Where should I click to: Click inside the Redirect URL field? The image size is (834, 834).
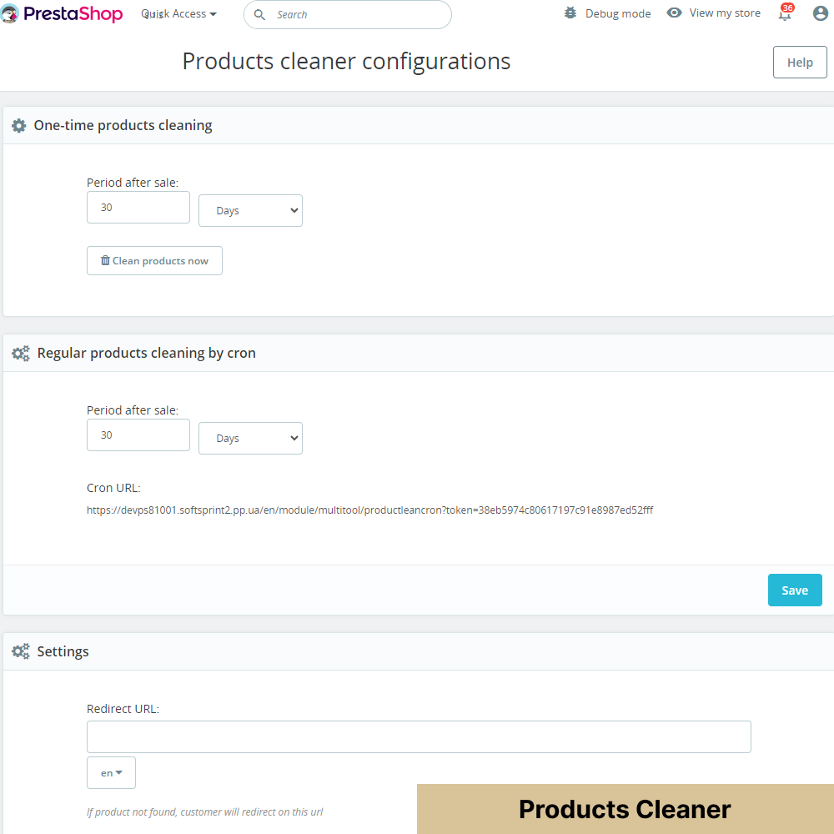click(419, 736)
